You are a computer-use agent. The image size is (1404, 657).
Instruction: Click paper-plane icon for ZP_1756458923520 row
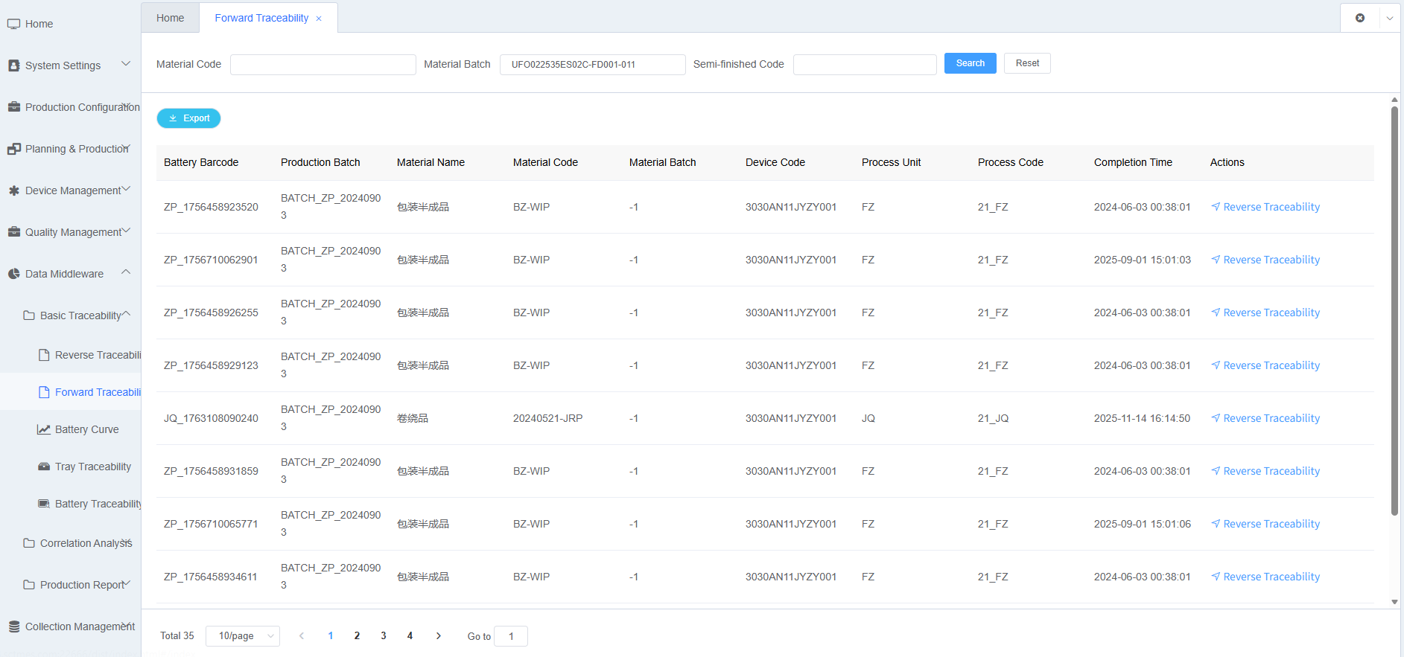click(1216, 207)
